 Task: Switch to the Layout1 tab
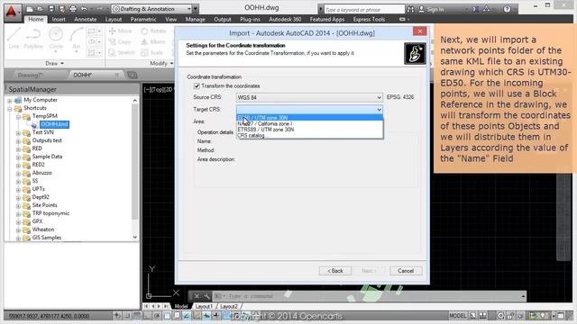click(204, 306)
